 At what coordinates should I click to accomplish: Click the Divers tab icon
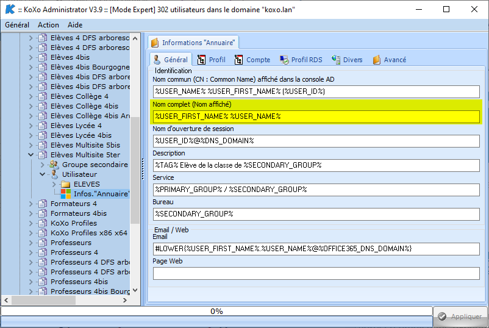tap(336, 60)
